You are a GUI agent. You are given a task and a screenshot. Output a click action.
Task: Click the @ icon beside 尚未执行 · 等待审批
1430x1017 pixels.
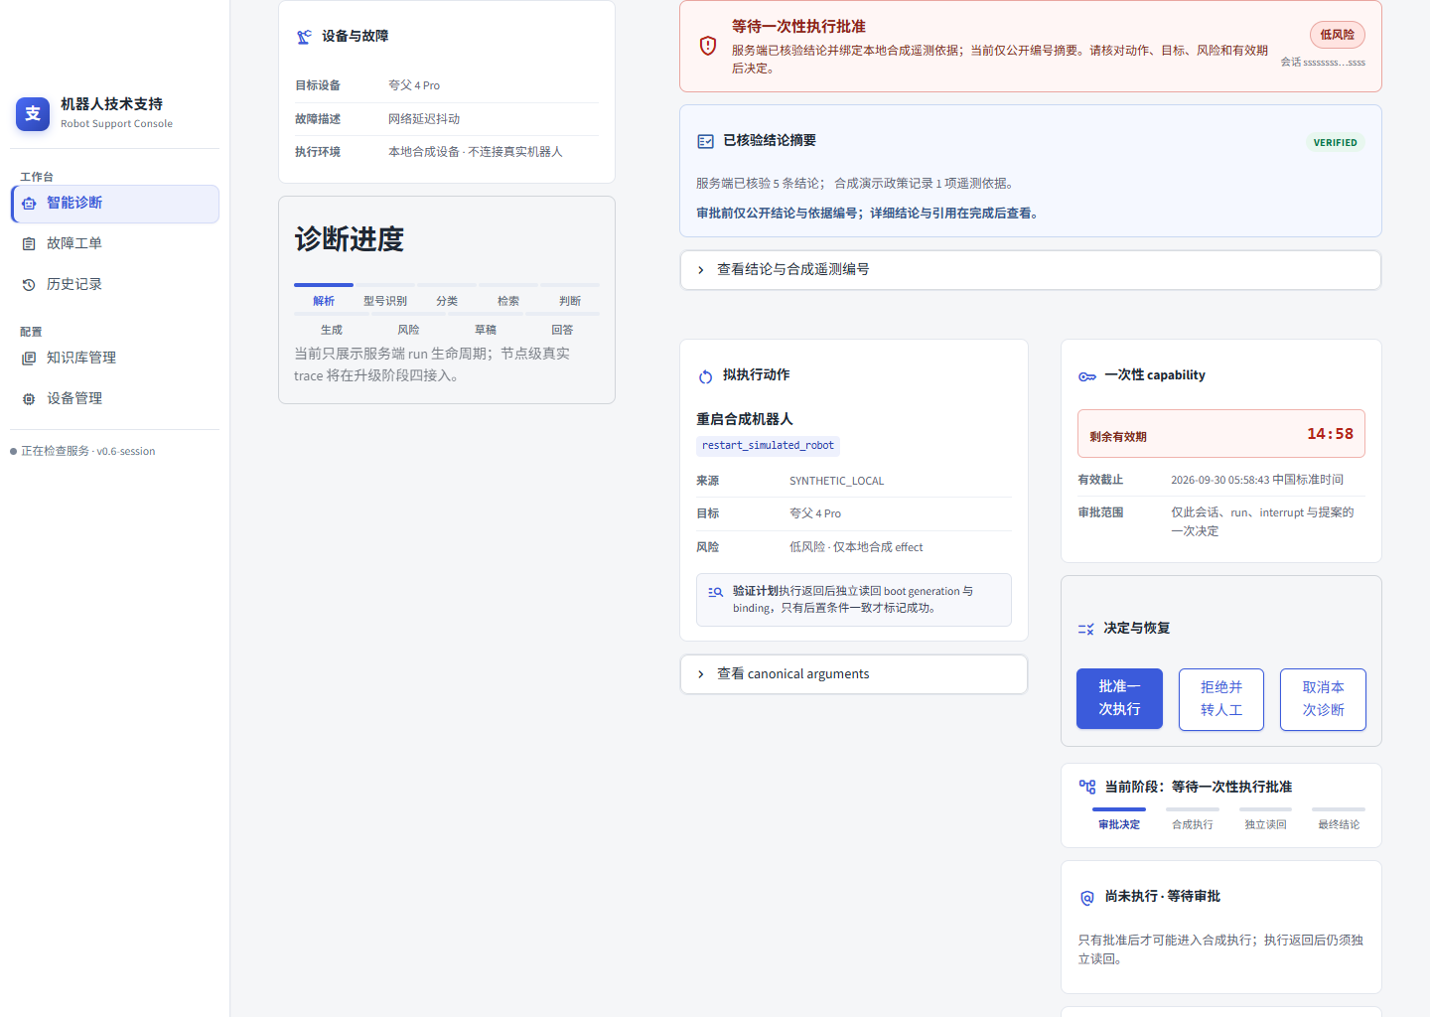pyautogui.click(x=1087, y=898)
